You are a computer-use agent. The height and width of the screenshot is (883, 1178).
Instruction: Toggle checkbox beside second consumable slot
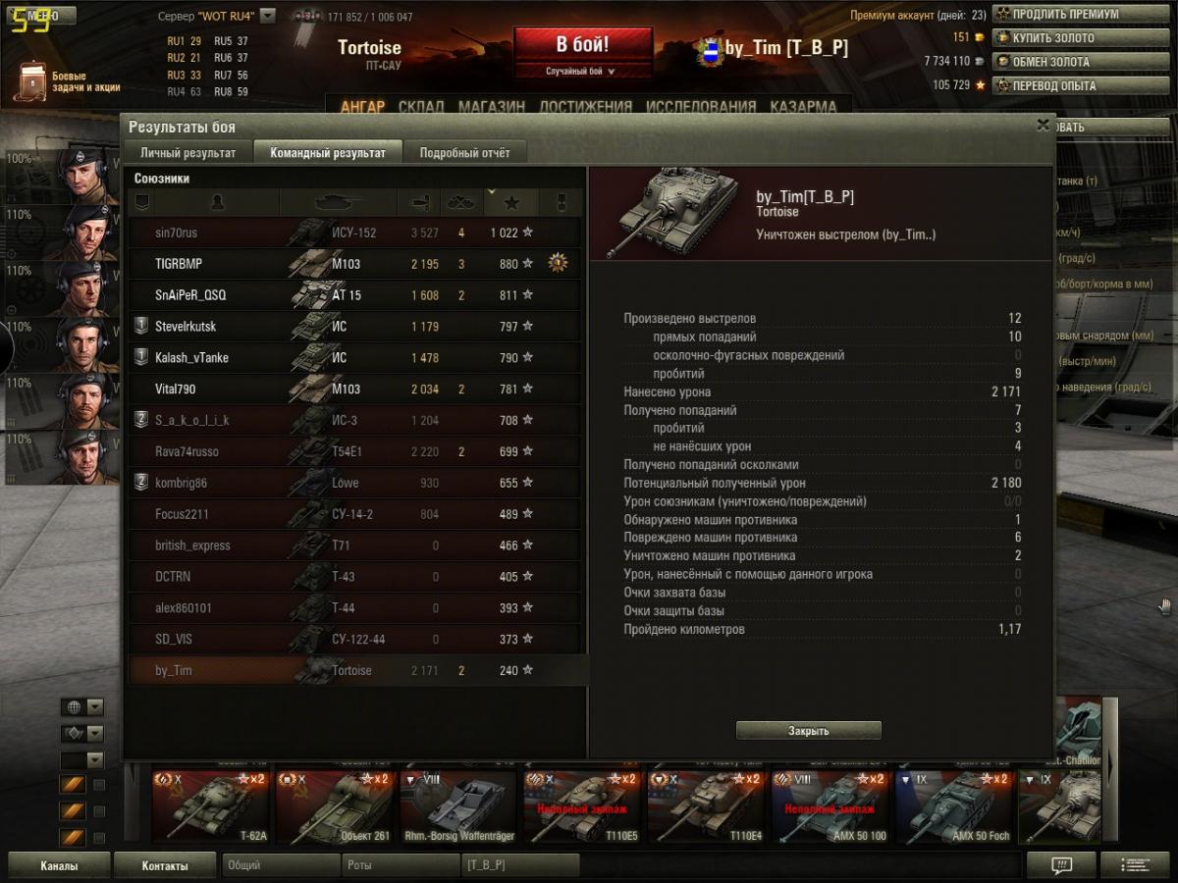click(98, 811)
